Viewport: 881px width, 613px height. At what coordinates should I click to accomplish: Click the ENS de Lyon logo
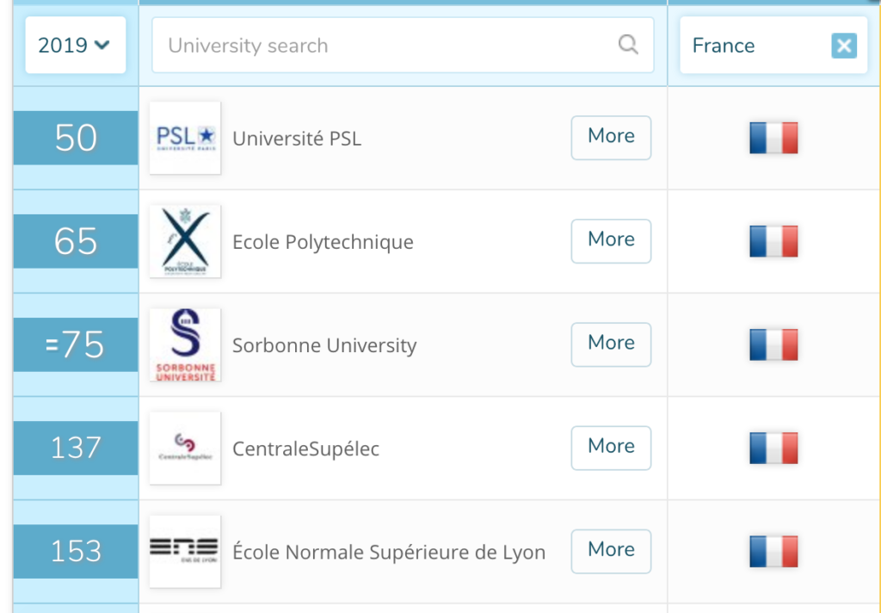pyautogui.click(x=186, y=552)
